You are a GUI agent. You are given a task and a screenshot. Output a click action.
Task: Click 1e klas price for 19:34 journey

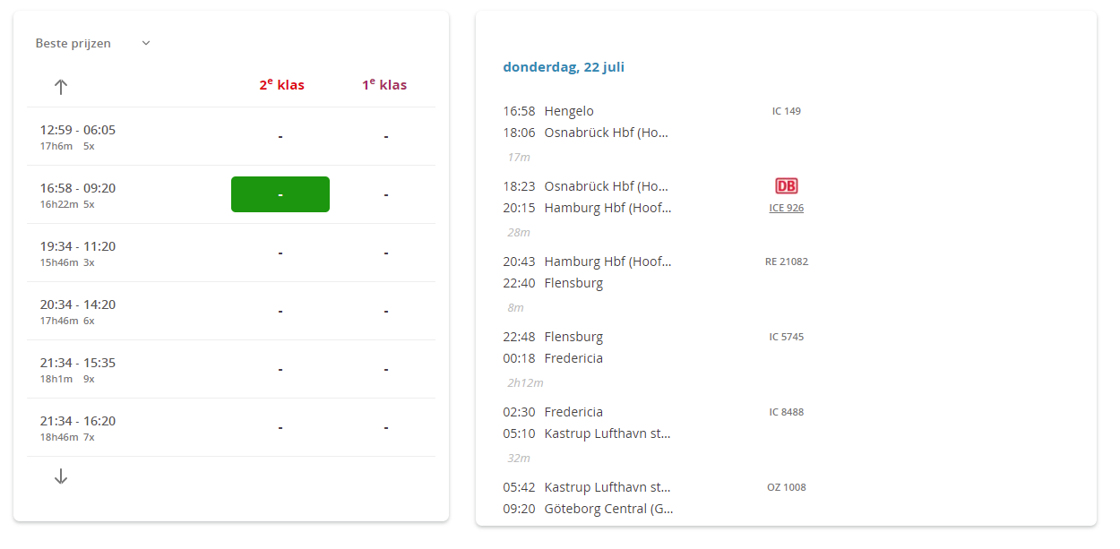[386, 253]
